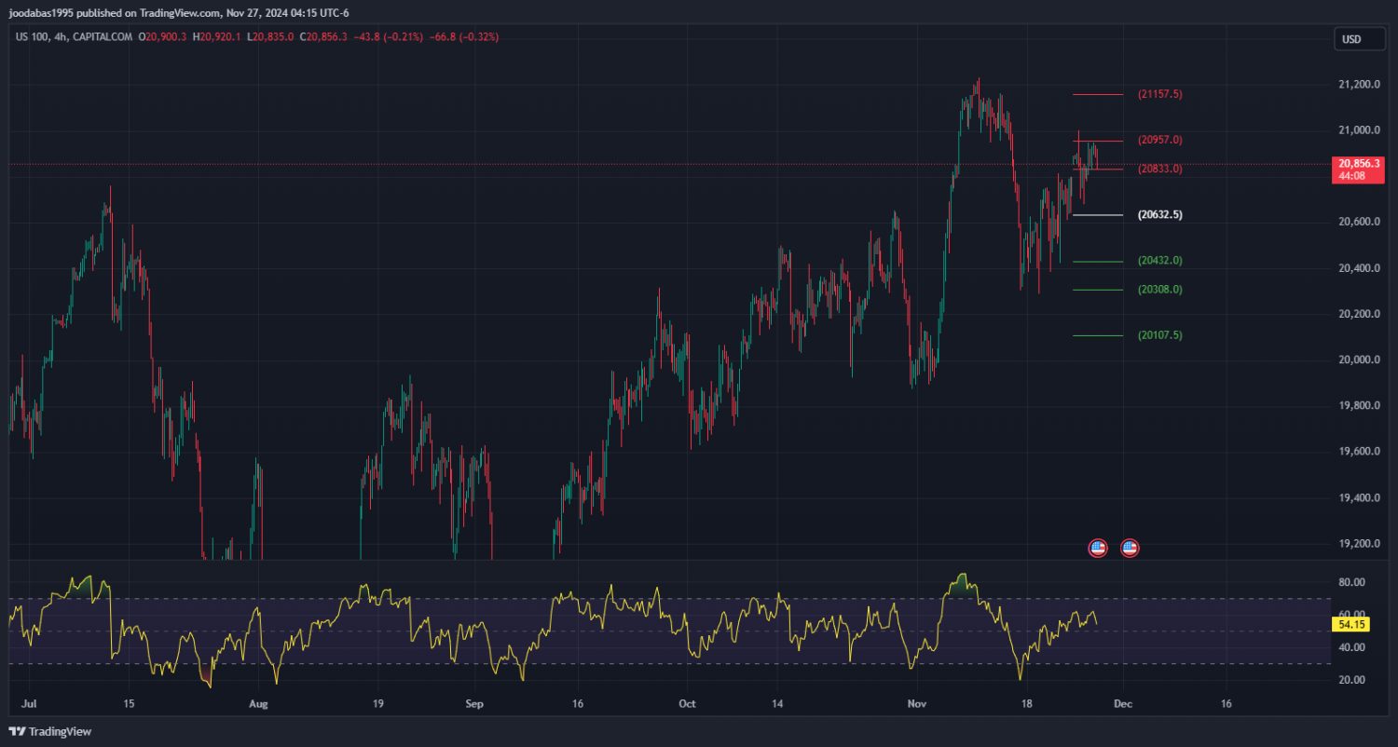
Task: Click the high value H20,920.1
Action: pyautogui.click(x=217, y=37)
